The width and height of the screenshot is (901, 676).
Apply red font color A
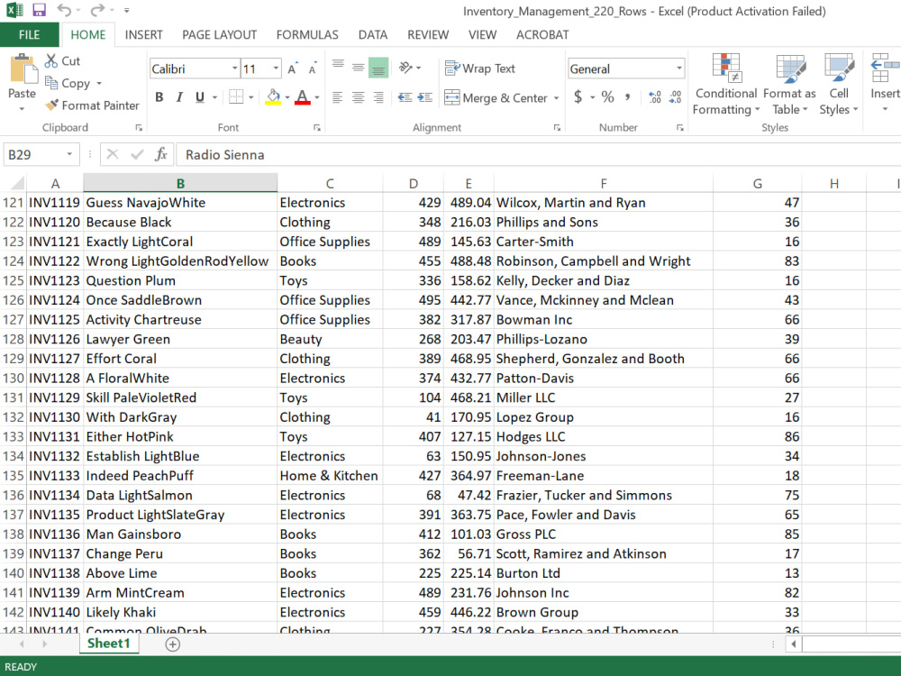303,97
